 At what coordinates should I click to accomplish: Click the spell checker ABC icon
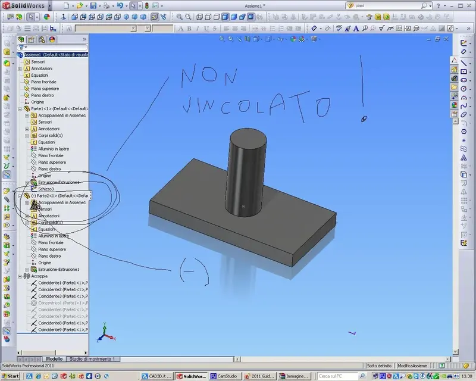click(x=339, y=28)
